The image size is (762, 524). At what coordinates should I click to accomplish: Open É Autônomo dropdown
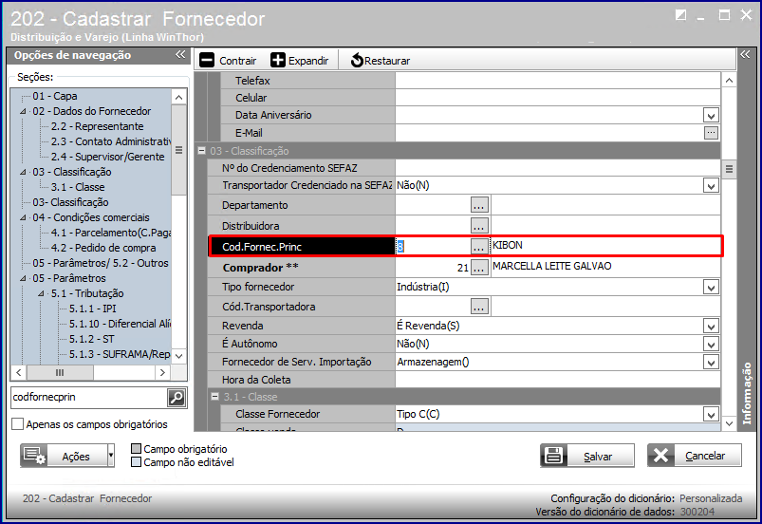tap(711, 345)
